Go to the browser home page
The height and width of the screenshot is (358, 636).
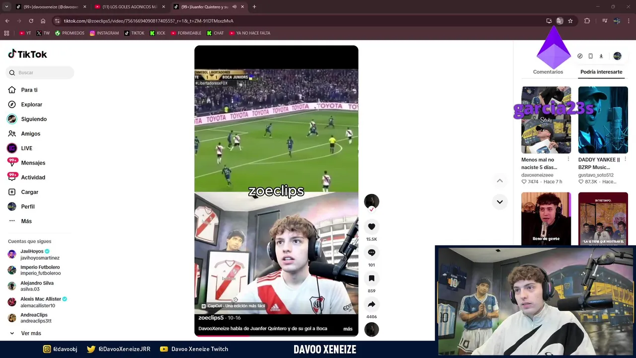(x=43, y=21)
